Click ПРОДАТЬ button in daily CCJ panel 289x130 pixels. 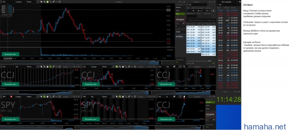coord(210,115)
